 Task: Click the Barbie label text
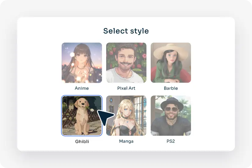[171, 88]
